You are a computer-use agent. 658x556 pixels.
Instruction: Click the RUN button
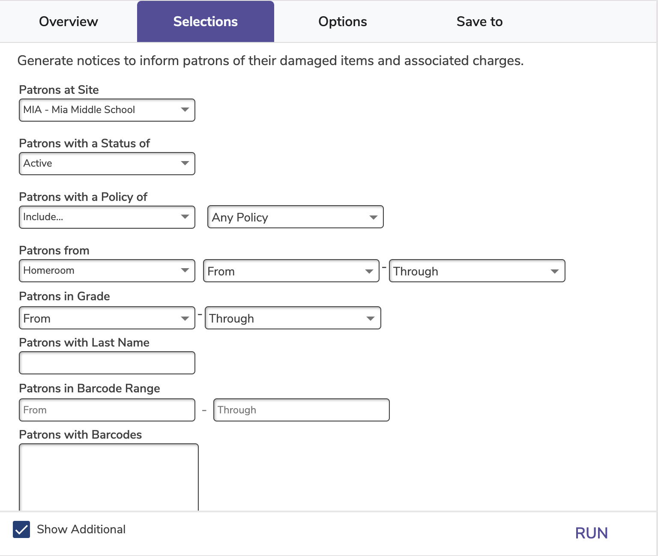[591, 533]
